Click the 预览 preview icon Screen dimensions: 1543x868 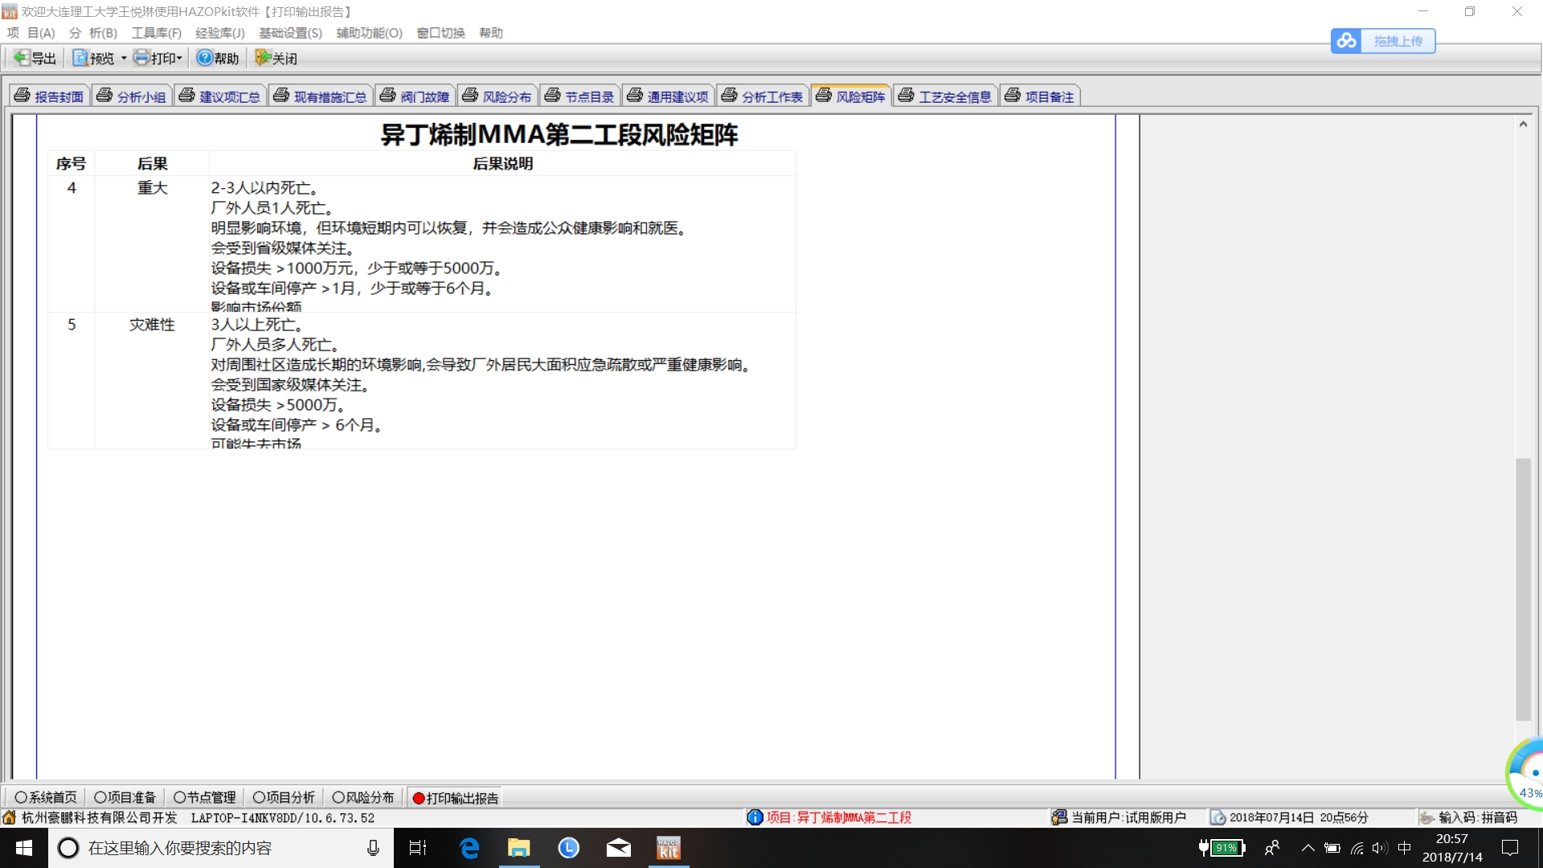80,58
